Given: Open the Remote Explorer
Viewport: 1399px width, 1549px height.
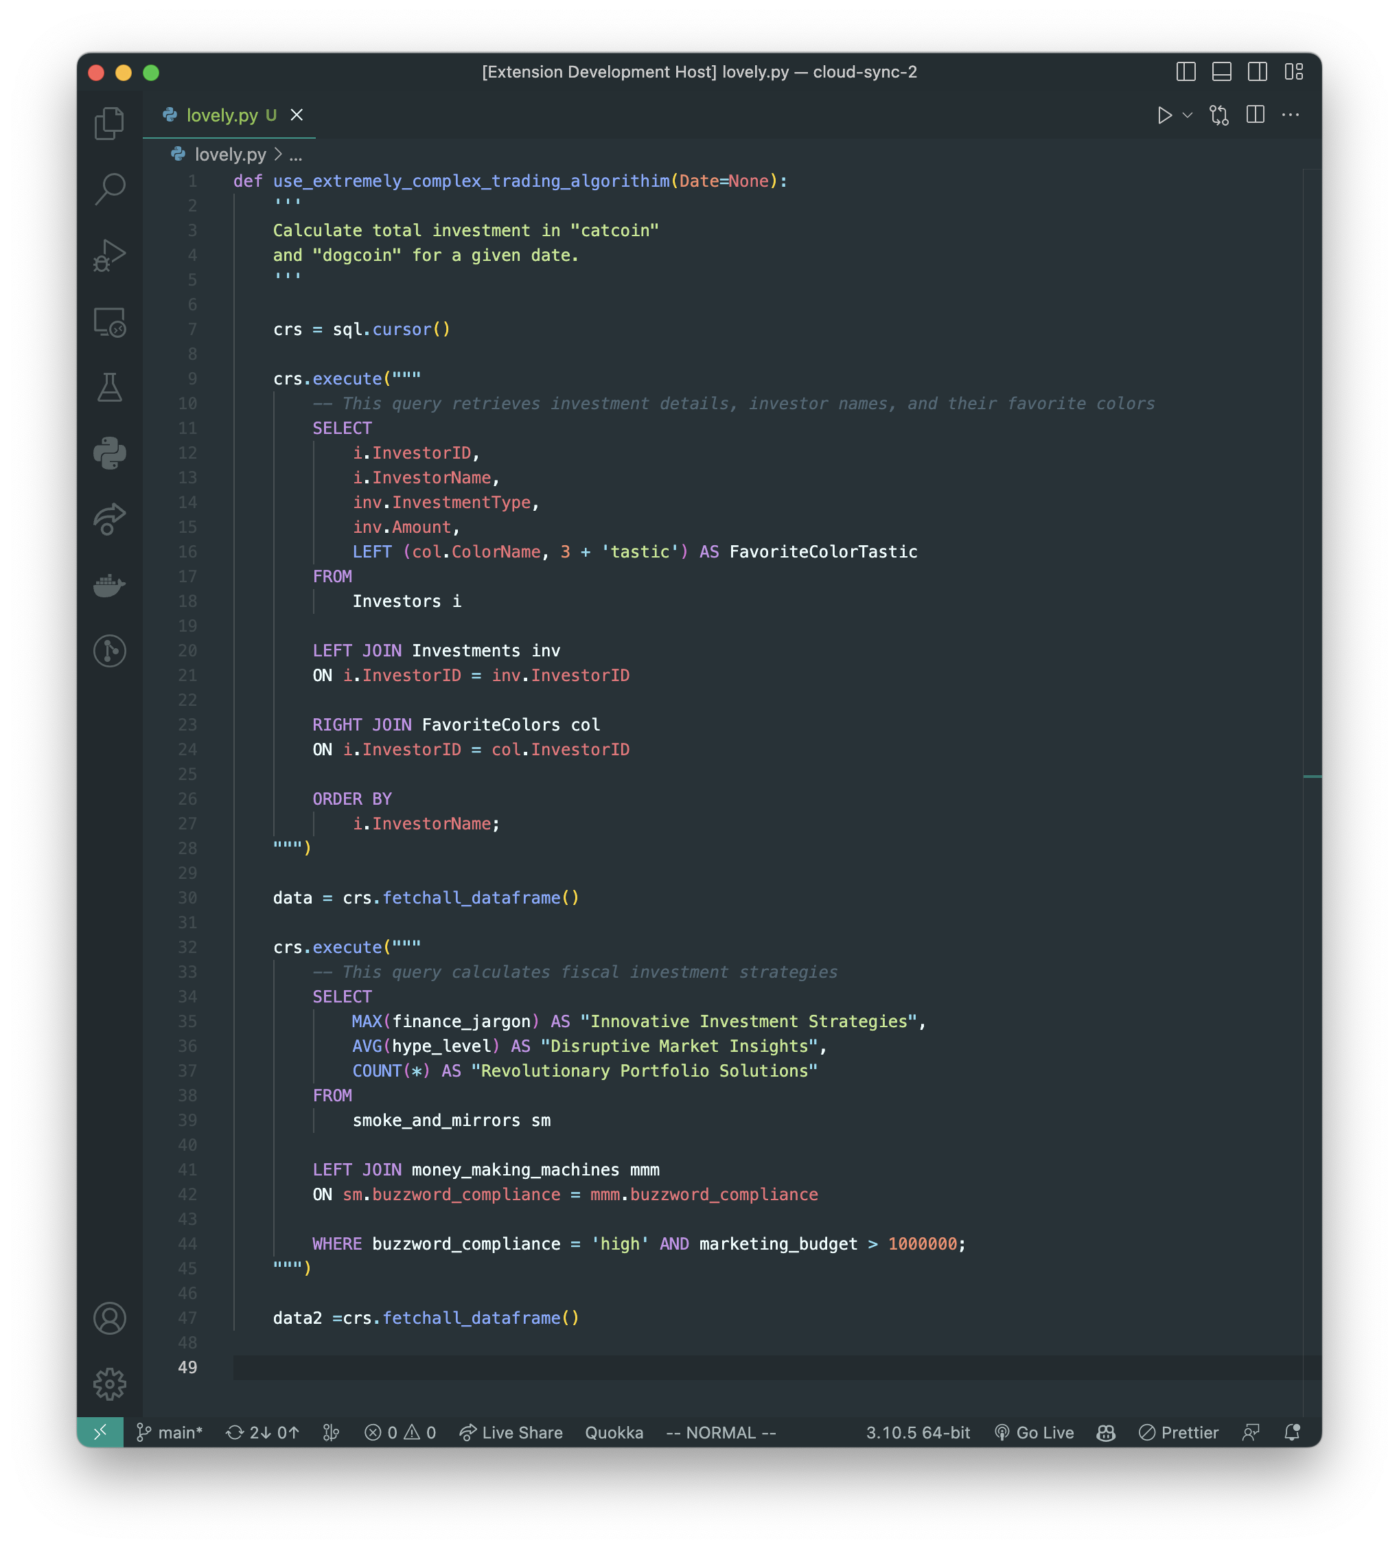Looking at the screenshot, I should [109, 324].
